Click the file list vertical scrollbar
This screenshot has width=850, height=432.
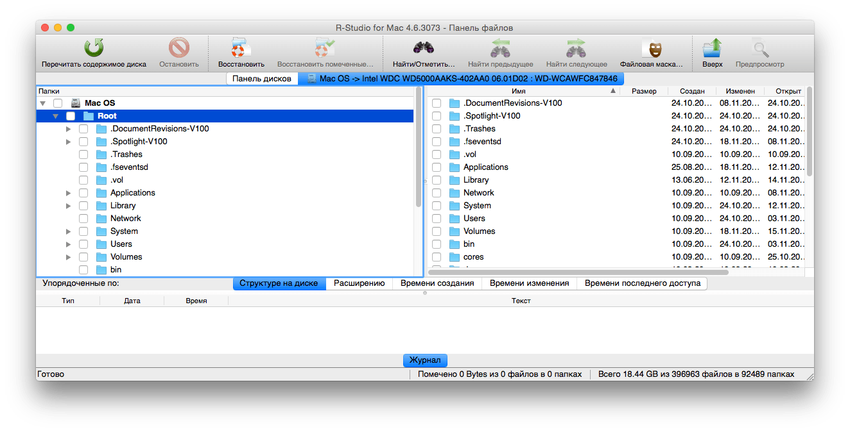pos(810,131)
